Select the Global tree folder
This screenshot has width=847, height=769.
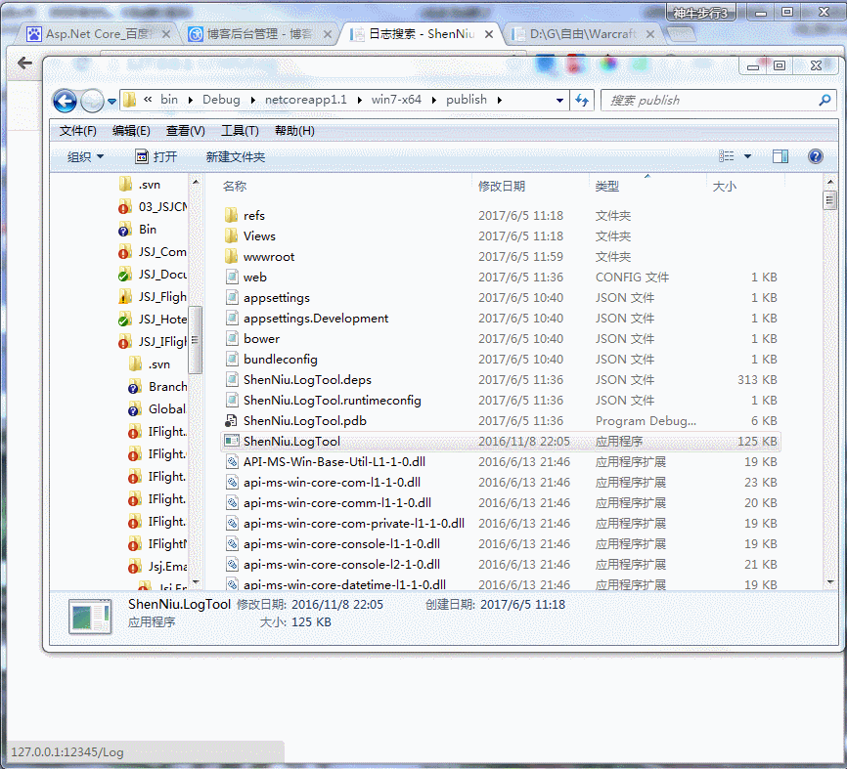pyautogui.click(x=157, y=409)
